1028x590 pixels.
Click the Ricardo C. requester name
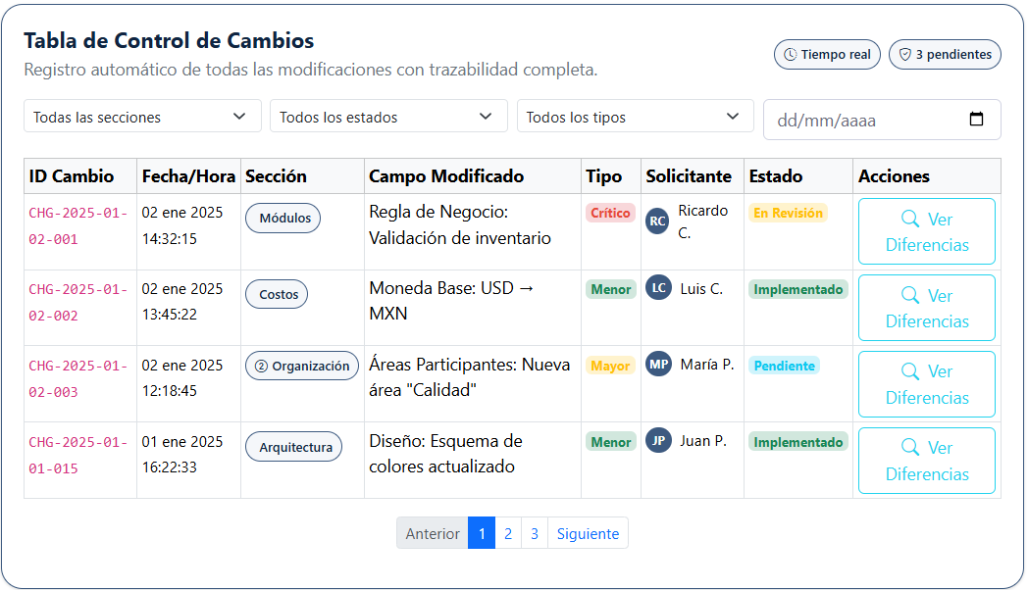click(702, 221)
